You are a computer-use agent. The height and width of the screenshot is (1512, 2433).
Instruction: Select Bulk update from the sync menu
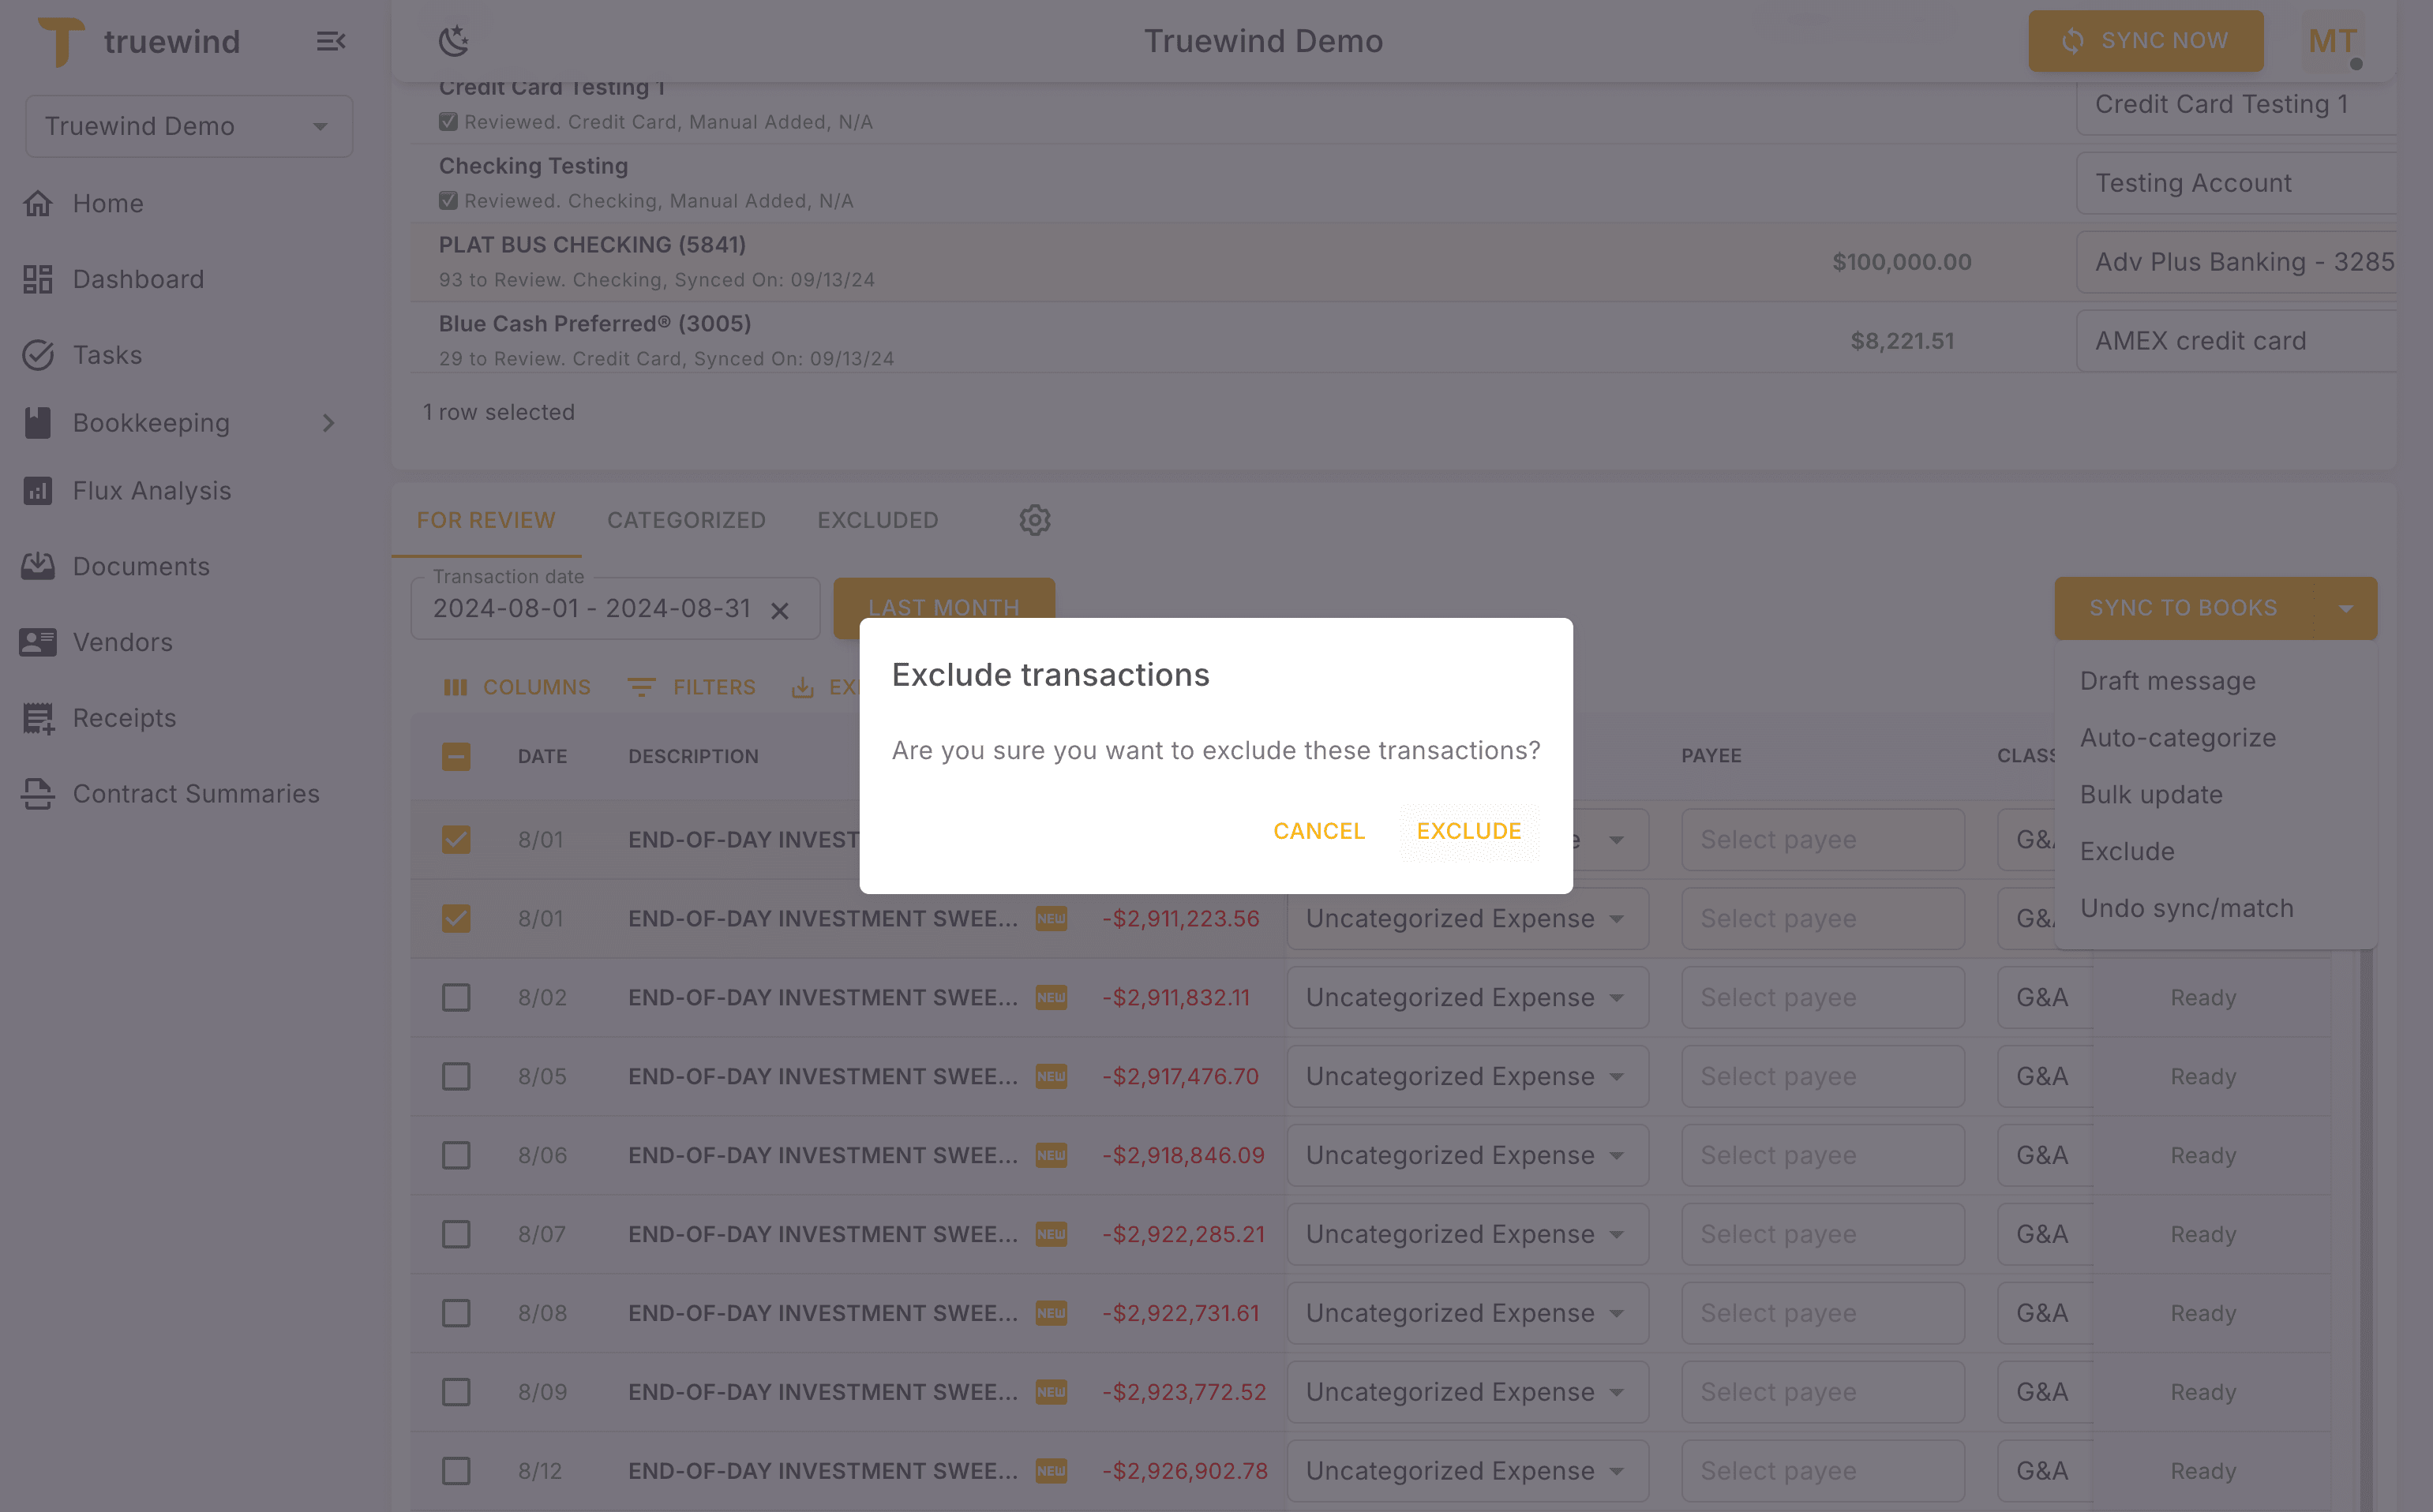pos(2152,794)
